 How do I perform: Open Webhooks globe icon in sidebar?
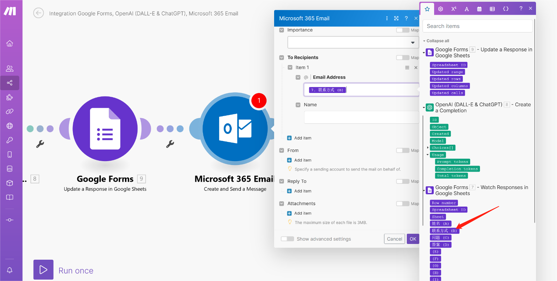click(10, 126)
